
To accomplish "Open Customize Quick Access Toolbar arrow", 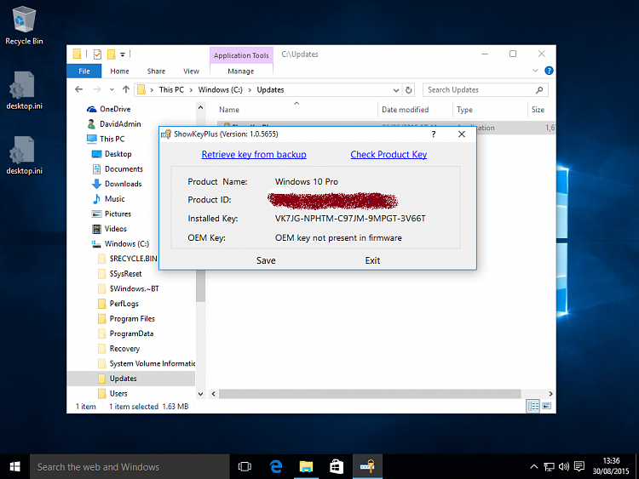I will point(122,54).
